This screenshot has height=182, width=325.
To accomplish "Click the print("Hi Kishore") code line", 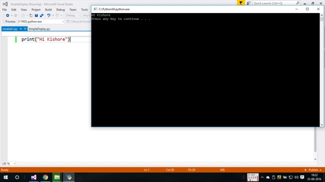I will [x=46, y=39].
